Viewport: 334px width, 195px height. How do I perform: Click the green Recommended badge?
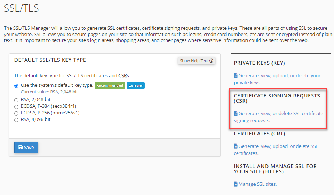click(110, 86)
